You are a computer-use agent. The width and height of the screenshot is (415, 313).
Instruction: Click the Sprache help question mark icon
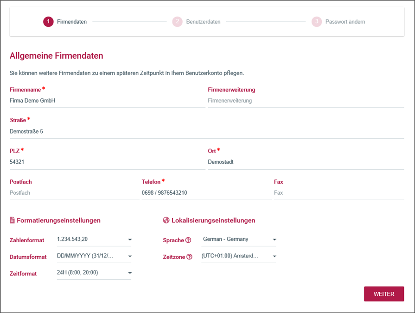pos(188,240)
